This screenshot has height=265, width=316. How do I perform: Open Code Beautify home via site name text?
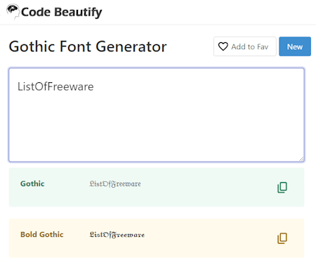[62, 12]
